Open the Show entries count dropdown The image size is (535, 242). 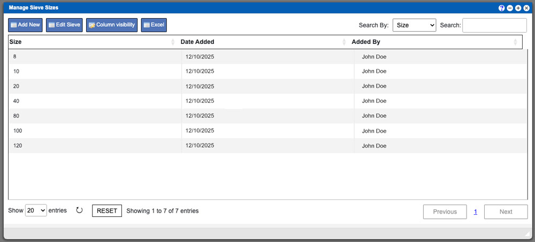[x=36, y=211]
